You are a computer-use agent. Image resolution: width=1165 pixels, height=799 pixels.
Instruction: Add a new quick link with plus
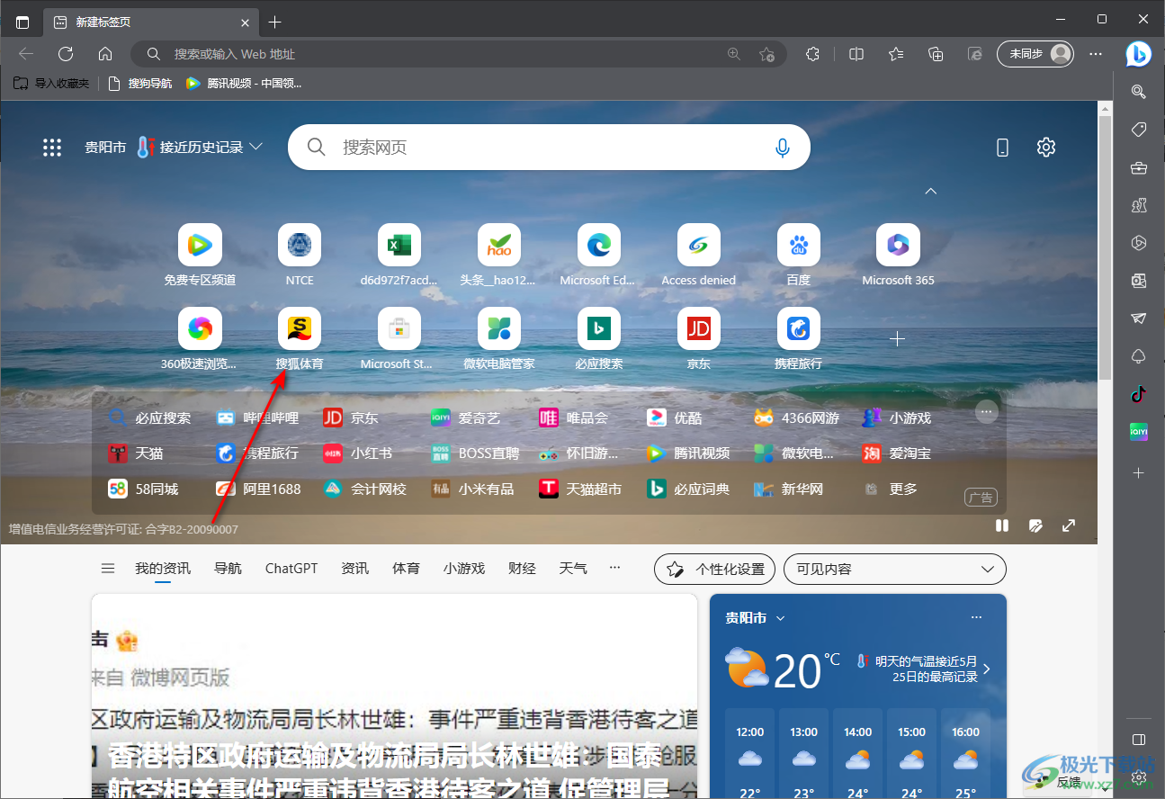click(897, 339)
